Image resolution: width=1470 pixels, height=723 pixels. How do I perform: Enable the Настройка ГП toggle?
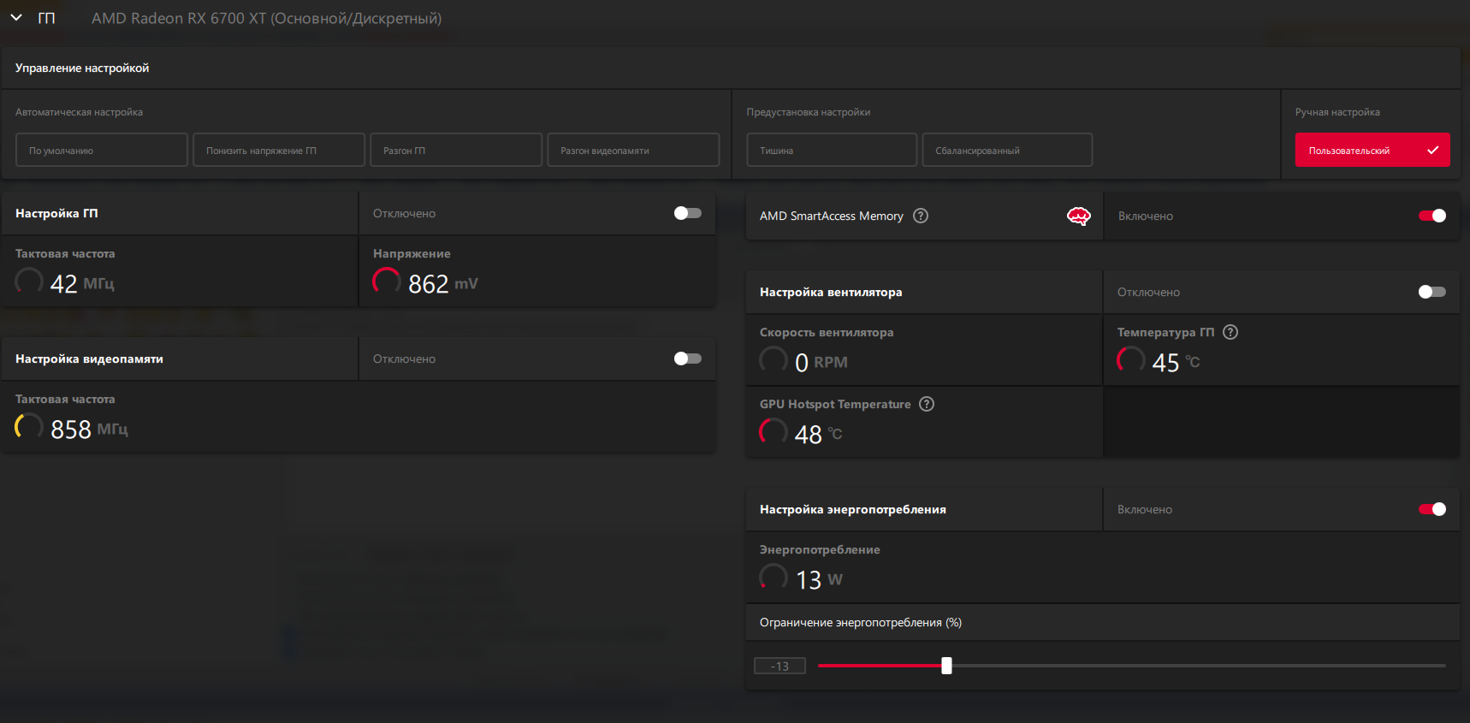point(688,213)
